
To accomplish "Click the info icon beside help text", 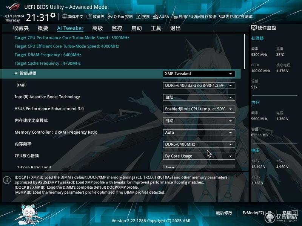I will tap(7, 180).
